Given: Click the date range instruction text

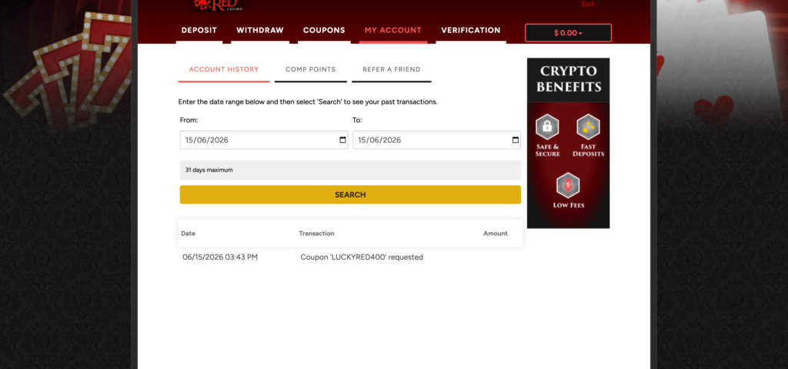Looking at the screenshot, I should 308,102.
